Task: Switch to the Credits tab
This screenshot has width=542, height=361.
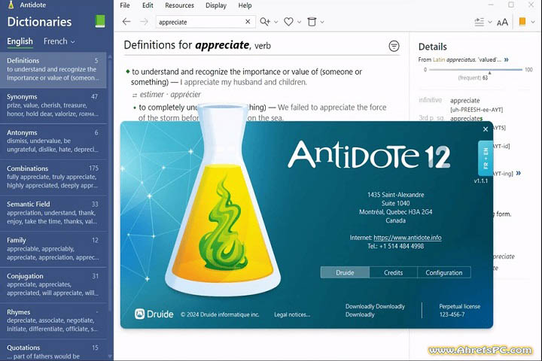Action: [394, 272]
